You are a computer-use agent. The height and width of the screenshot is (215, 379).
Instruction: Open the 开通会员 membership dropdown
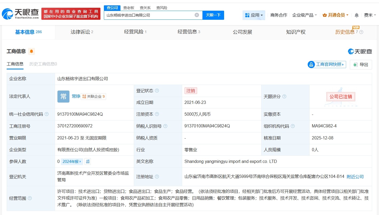pyautogui.click(x=335, y=15)
